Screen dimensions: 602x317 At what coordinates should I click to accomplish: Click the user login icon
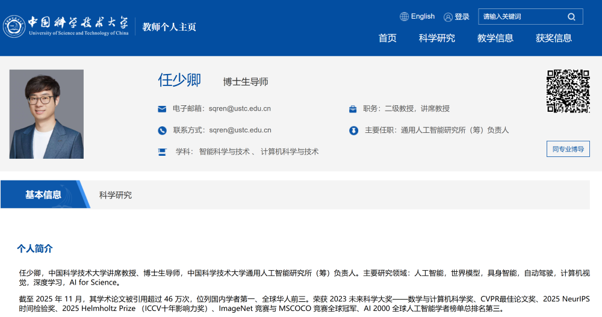pyautogui.click(x=448, y=17)
